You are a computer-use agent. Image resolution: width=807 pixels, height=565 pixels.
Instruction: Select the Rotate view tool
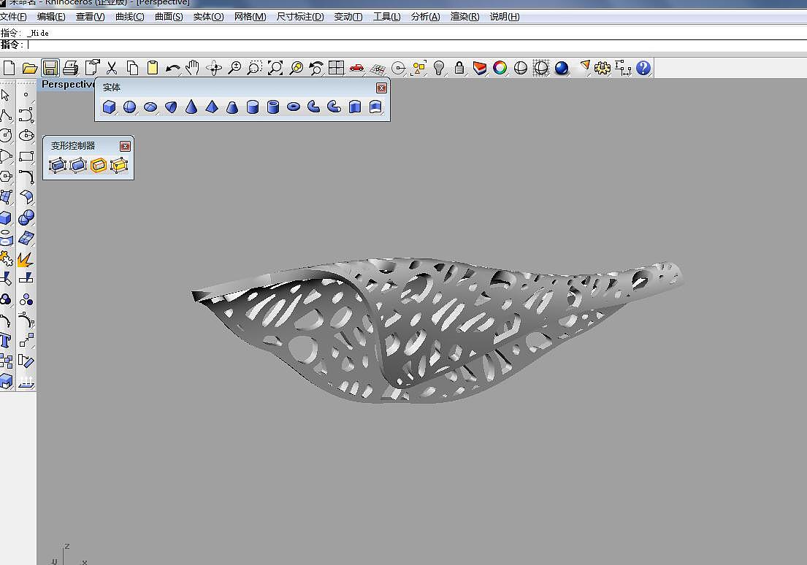(x=213, y=68)
